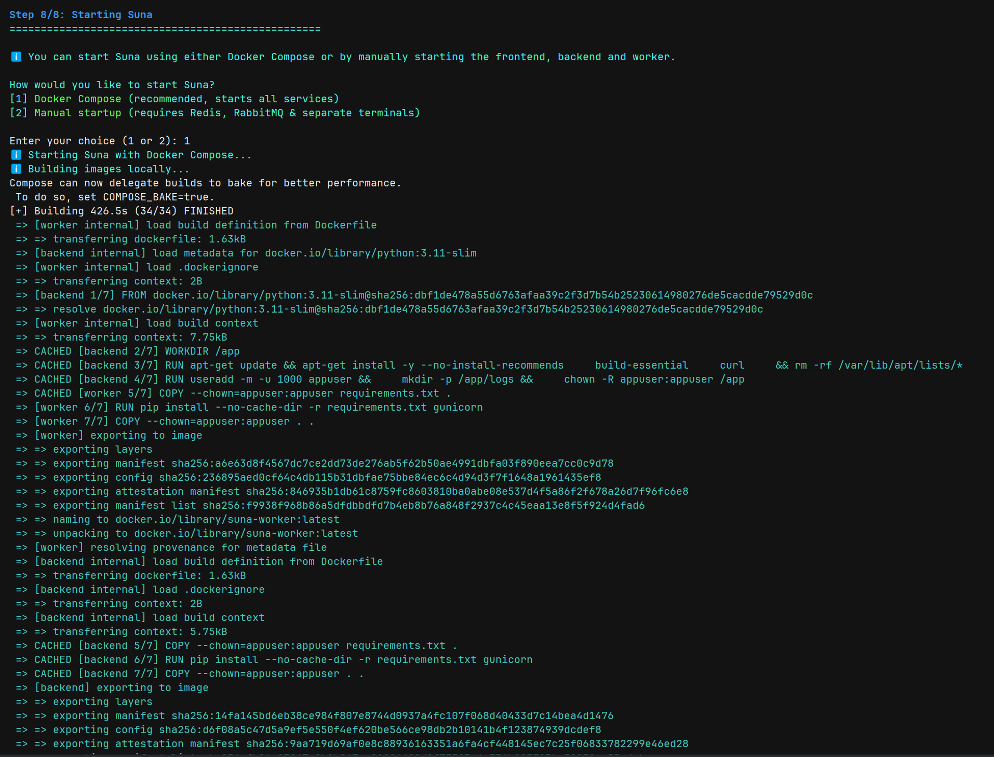The image size is (994, 757).
Task: Click 'CACHED [backend 5/7] COPY' requirements line
Action: tap(237, 645)
